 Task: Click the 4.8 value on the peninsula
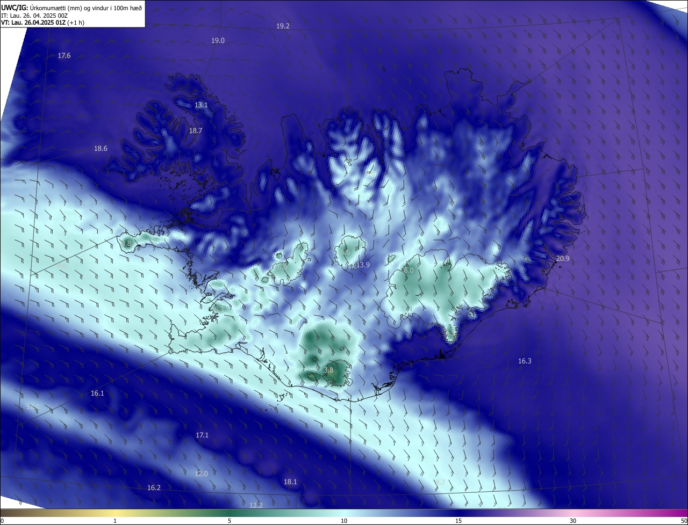[126, 244]
